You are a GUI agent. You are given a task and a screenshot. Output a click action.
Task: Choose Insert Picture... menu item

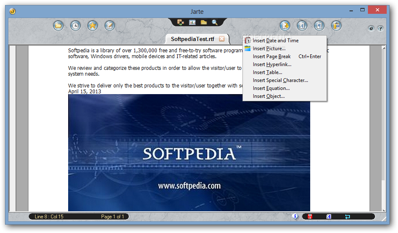(x=285, y=48)
